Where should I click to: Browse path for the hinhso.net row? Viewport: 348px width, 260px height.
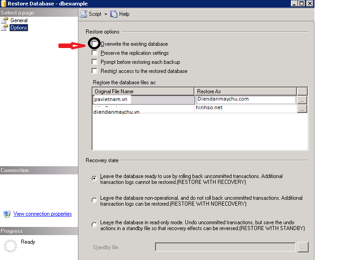click(302, 109)
